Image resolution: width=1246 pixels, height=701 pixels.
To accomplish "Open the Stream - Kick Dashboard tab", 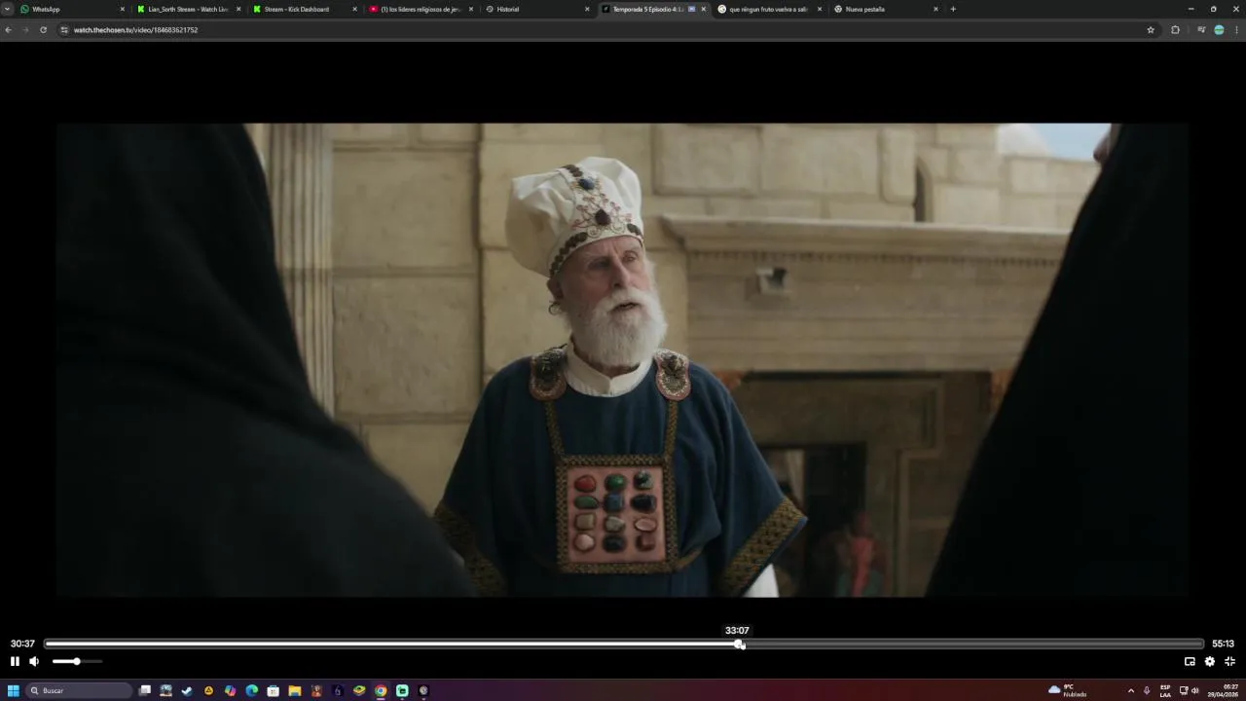I will 304,9.
